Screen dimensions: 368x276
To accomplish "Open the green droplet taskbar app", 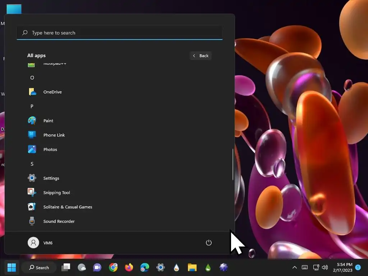I will (208, 267).
